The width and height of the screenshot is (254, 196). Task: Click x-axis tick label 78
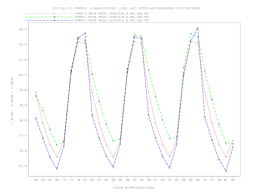click(x=219, y=180)
